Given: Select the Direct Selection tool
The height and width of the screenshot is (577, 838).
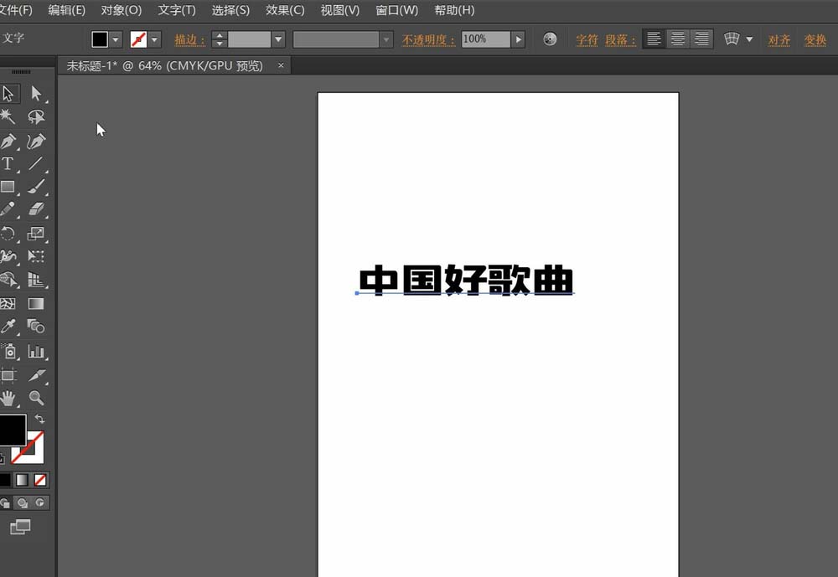Looking at the screenshot, I should [36, 94].
